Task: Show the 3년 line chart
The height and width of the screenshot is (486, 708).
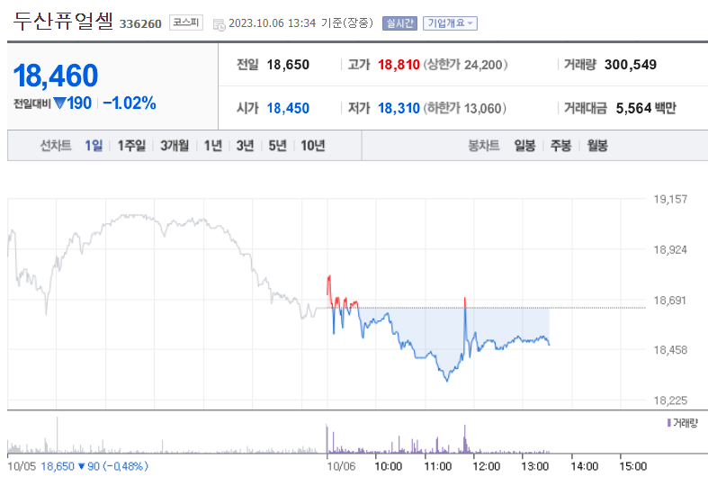Action: pos(246,146)
